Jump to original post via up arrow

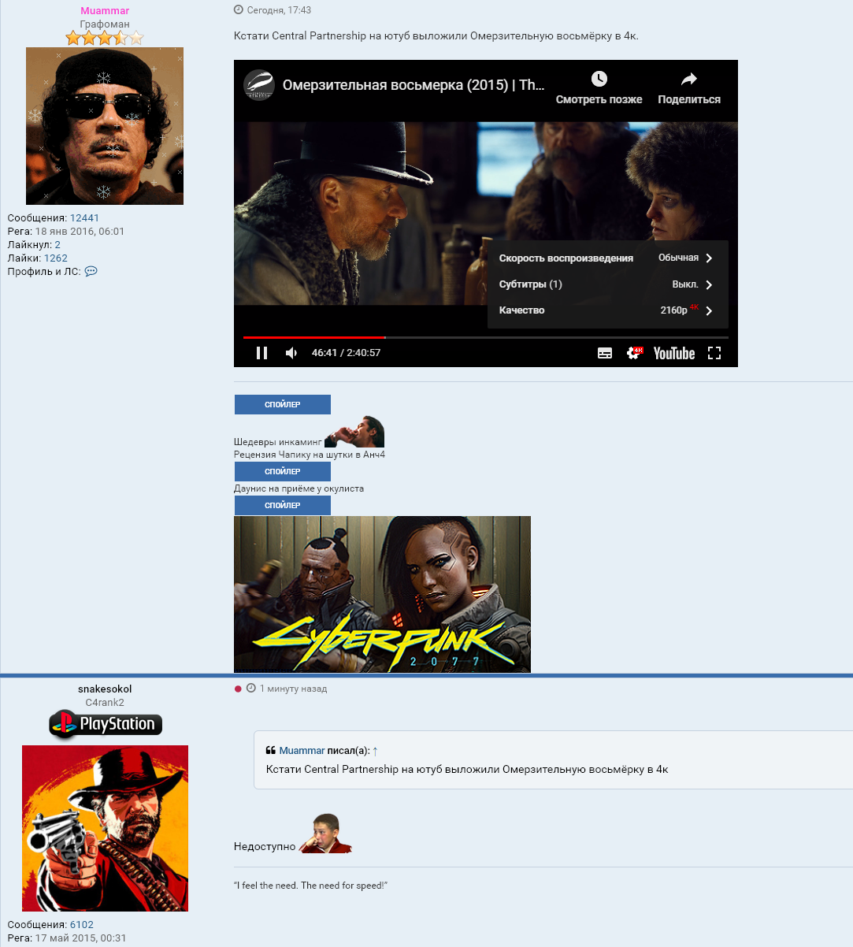point(376,751)
